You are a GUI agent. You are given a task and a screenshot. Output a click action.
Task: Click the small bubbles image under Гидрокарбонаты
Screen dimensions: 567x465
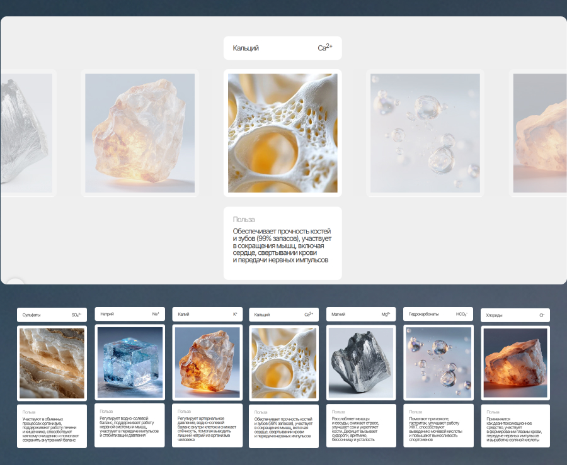click(x=438, y=362)
